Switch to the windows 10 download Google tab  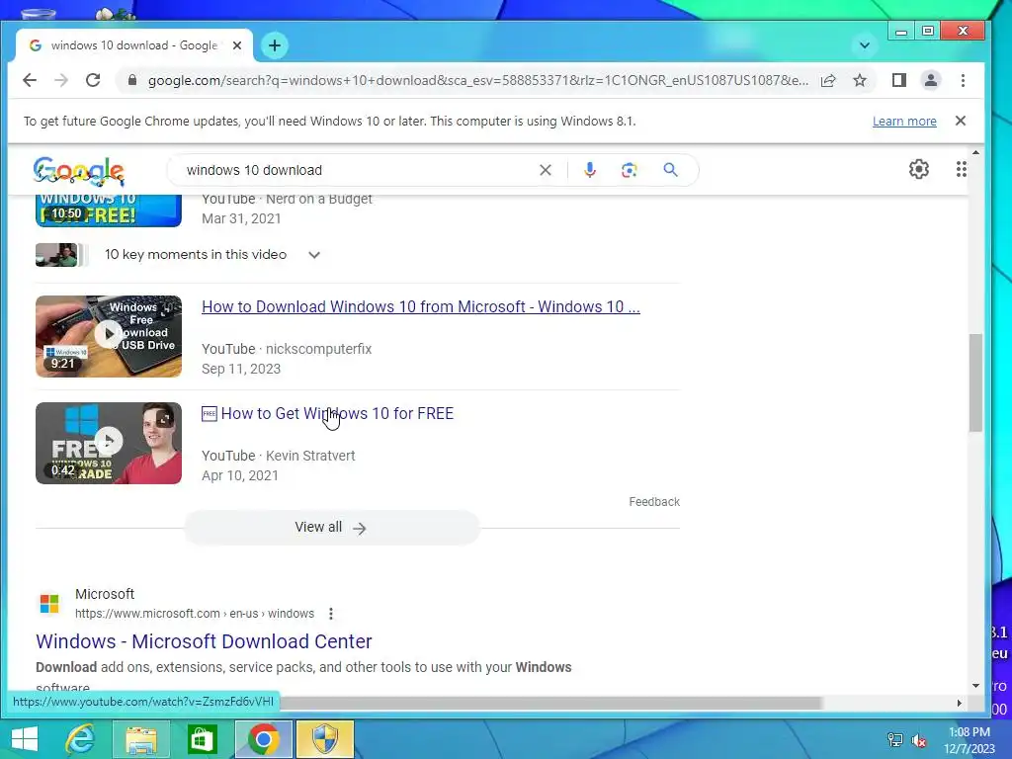(x=134, y=45)
